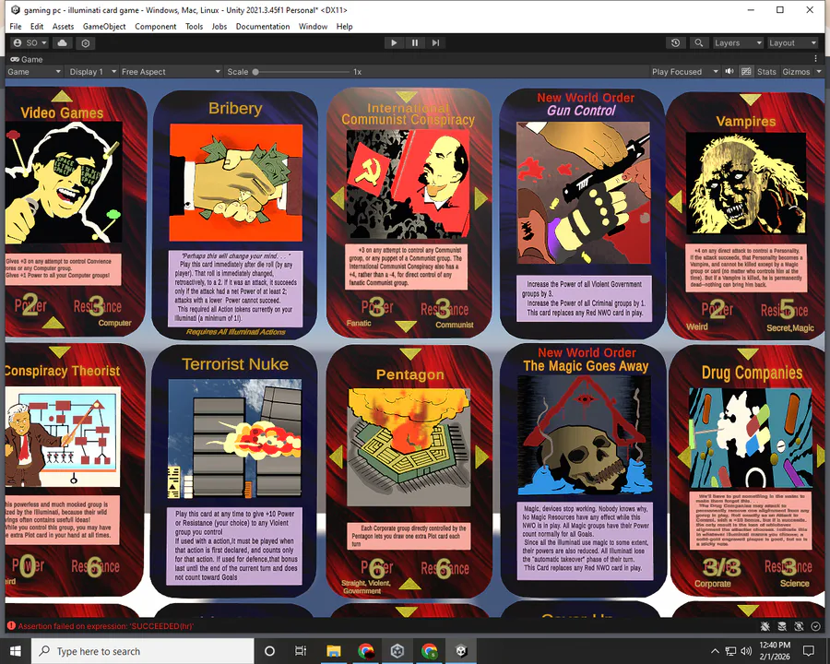This screenshot has width=830, height=664.
Task: Select the Bribery card
Action: pyautogui.click(x=235, y=215)
